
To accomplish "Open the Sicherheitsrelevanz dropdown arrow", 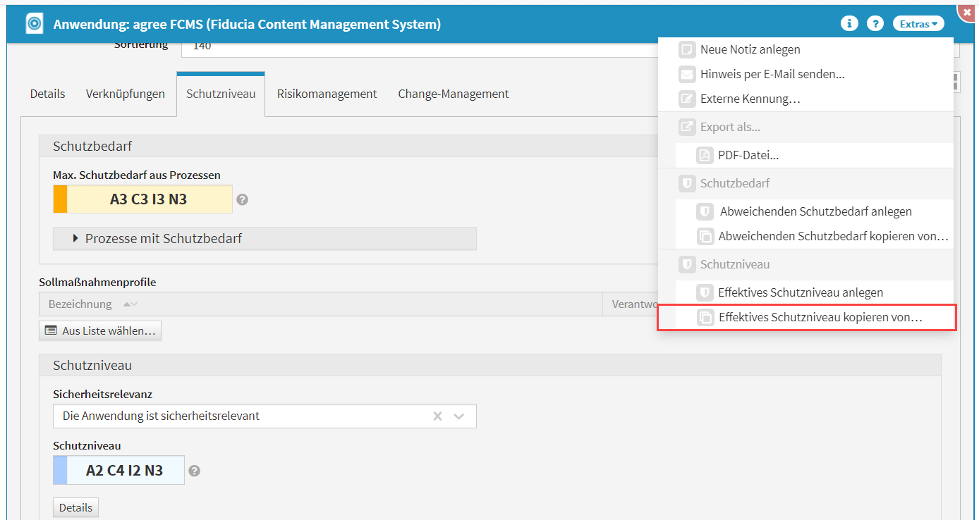I will point(459,416).
